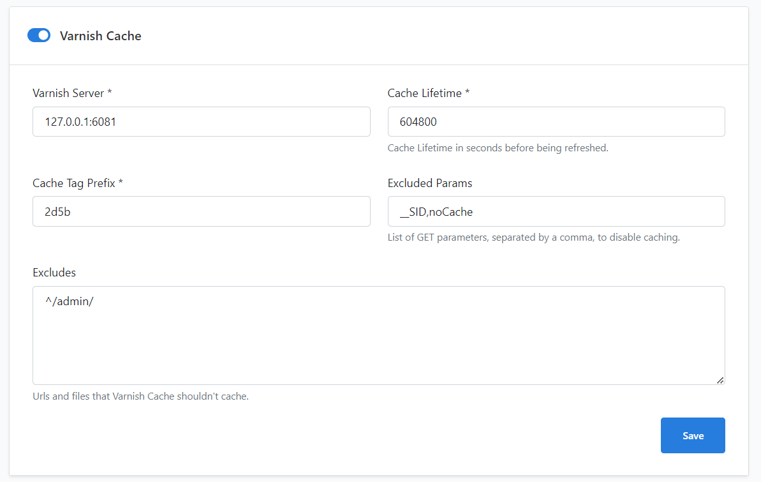The width and height of the screenshot is (761, 482).
Task: Click the Excluded Params label
Action: click(430, 183)
